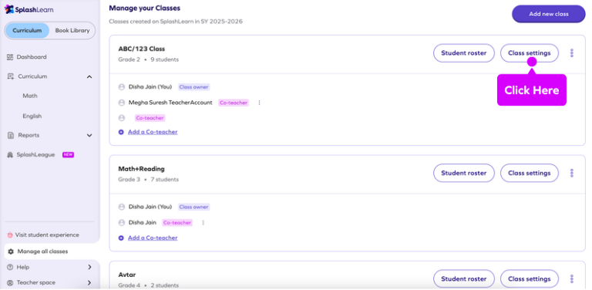Click Add a Co-teacher link in Math+Reading

point(153,238)
